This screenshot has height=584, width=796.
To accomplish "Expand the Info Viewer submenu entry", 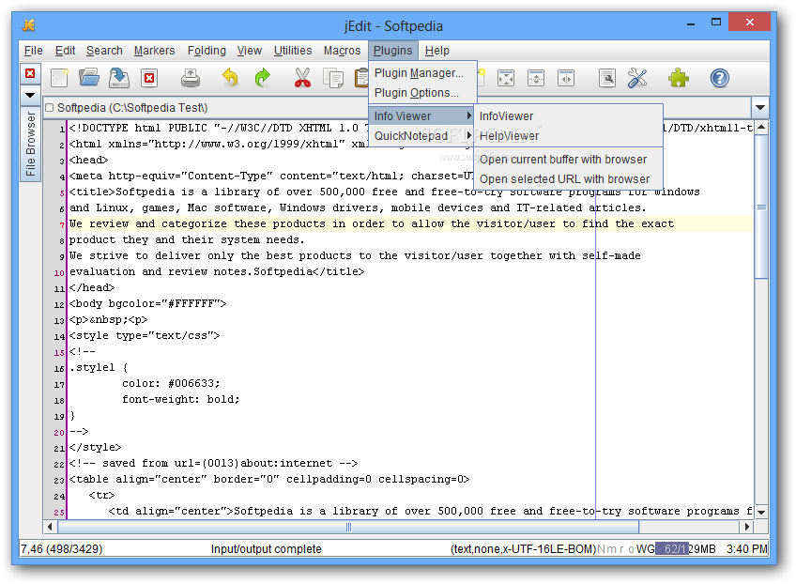I will pyautogui.click(x=422, y=116).
